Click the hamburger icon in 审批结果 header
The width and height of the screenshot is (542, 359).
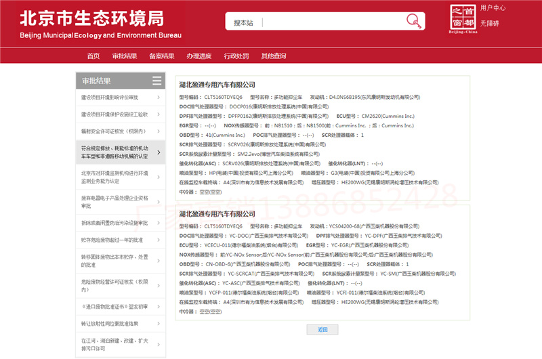(157, 81)
